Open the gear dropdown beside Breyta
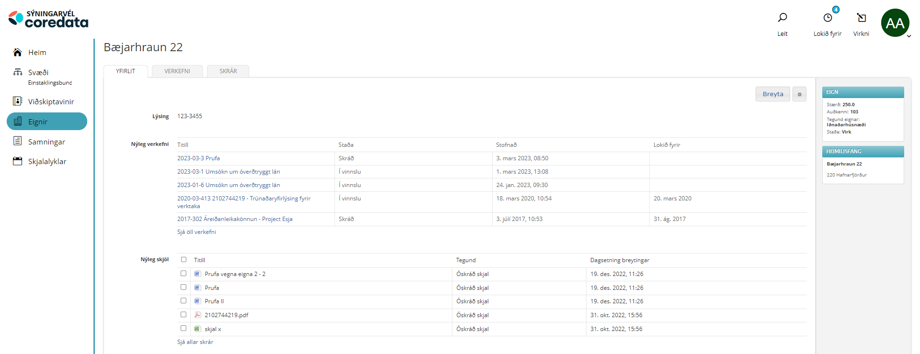Viewport: 920px width, 354px height. coord(799,94)
